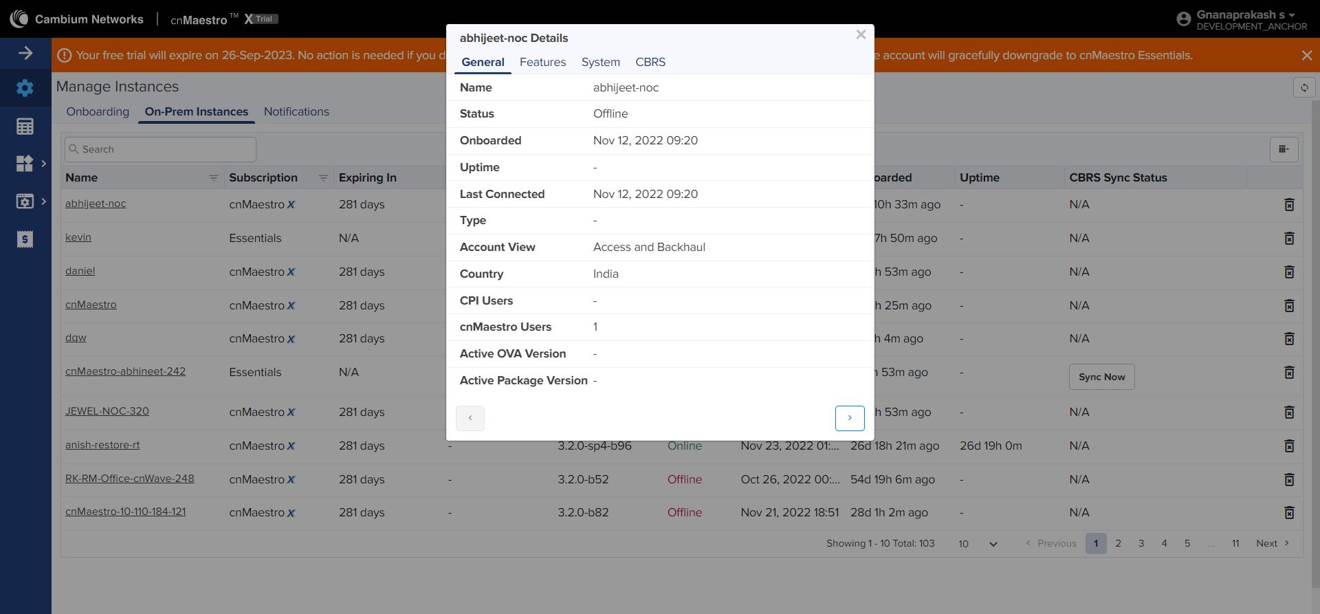This screenshot has width=1320, height=614.
Task: Click the CBRS Sync Status column header
Action: click(x=1119, y=178)
